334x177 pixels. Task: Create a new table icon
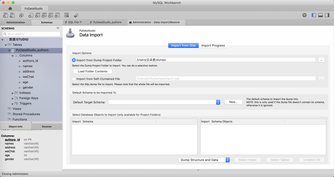coord(37,15)
